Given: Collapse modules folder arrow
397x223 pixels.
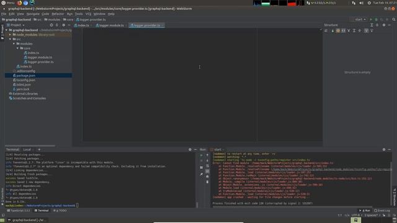Looking at the screenshot, I should [14, 44].
